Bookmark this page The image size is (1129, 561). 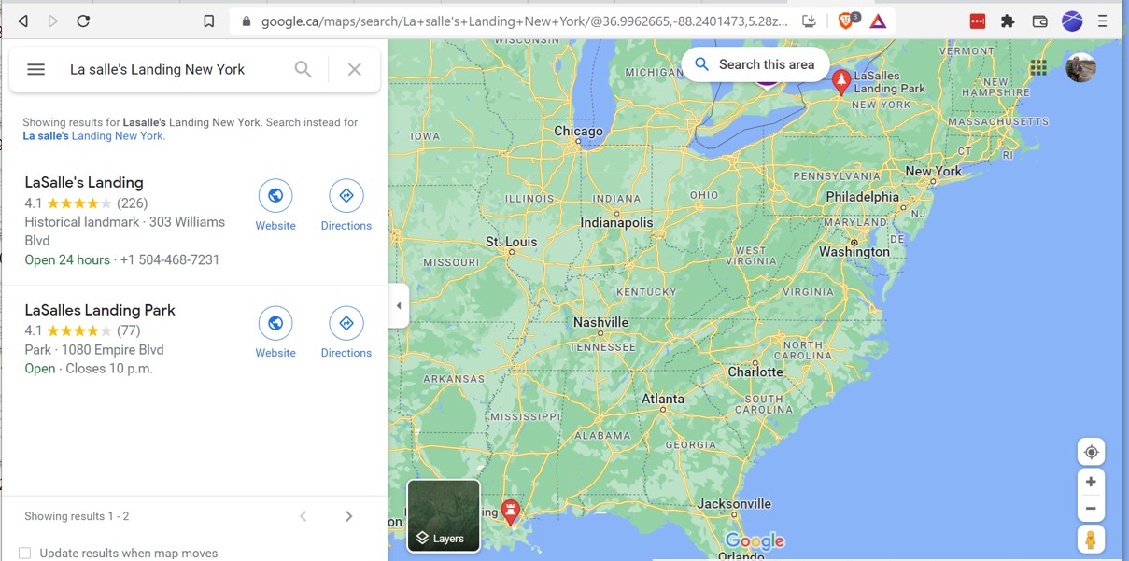209,21
